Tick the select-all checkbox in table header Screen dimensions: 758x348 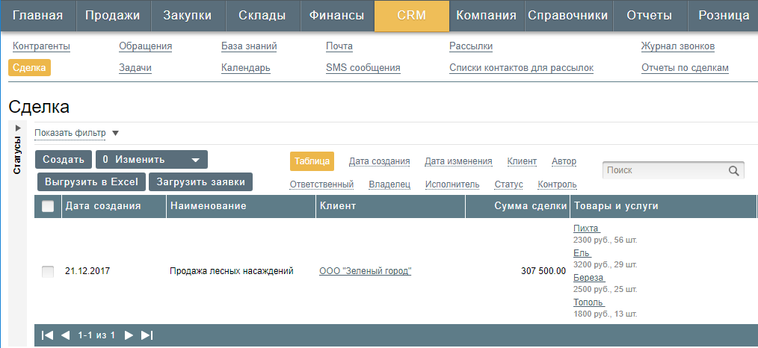[48, 206]
